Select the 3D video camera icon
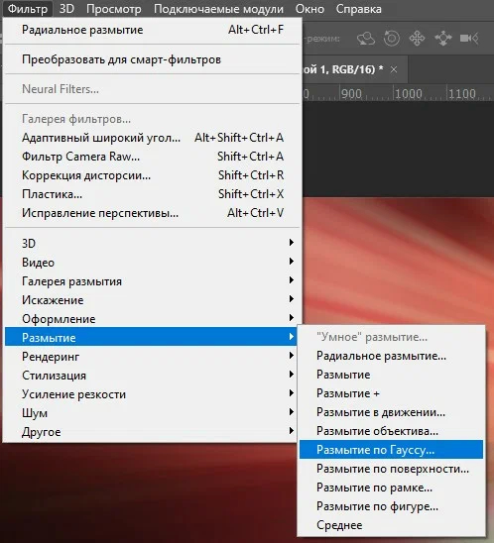Image resolution: width=494 pixels, height=543 pixels. (469, 38)
